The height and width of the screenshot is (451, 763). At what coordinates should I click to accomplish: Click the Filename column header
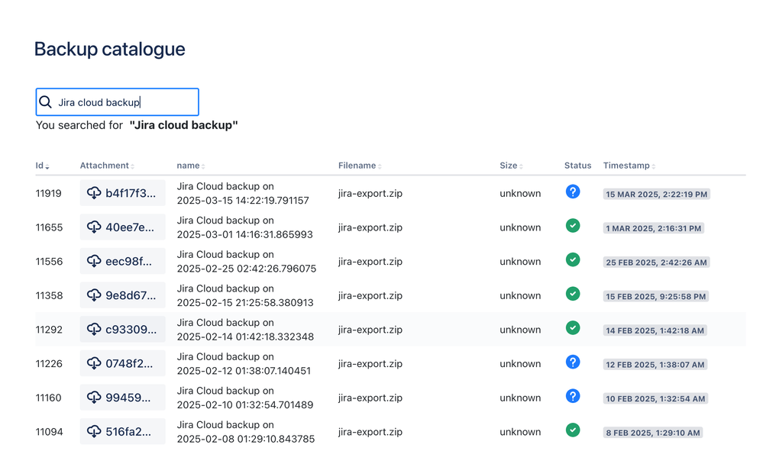pyautogui.click(x=357, y=166)
